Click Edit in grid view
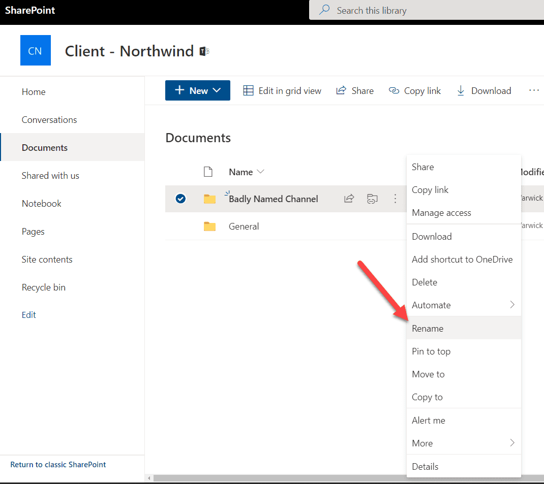Viewport: 544px width, 484px height. point(282,90)
